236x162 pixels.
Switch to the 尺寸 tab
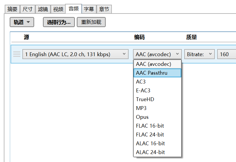coord(28,9)
